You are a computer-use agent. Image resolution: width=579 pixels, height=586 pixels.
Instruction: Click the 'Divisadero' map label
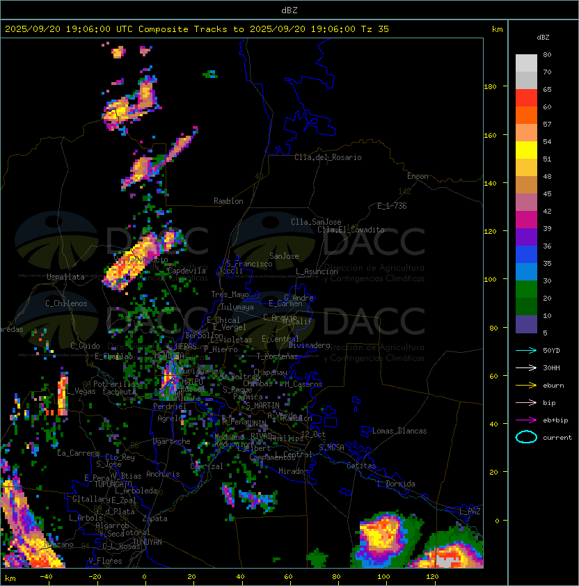310,345
